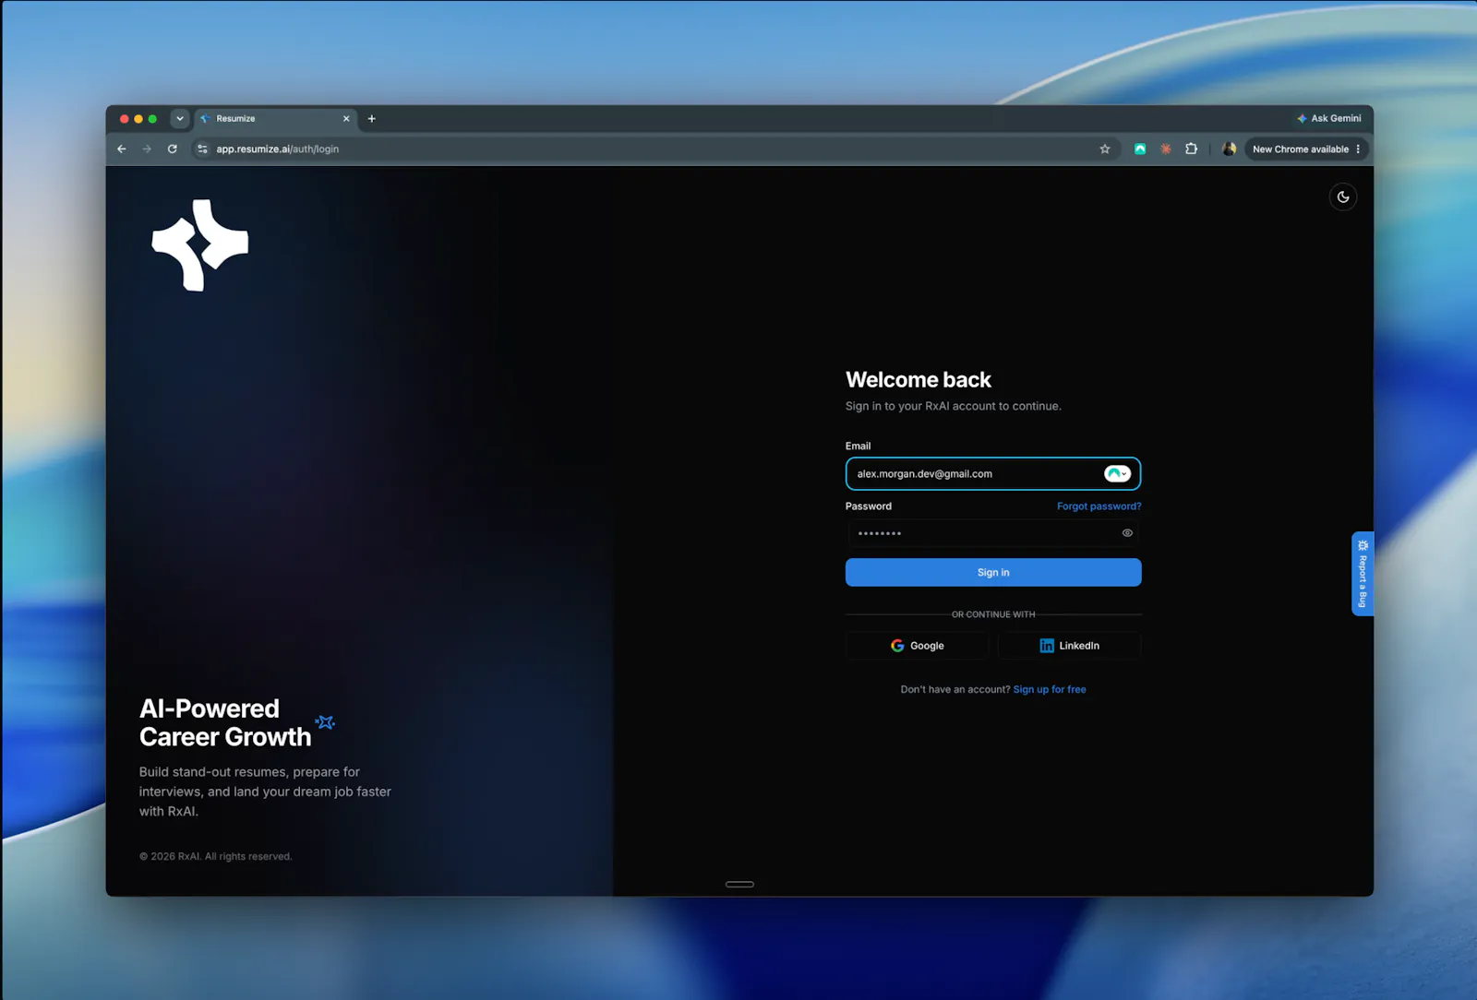The height and width of the screenshot is (1000, 1477).
Task: Open a new tab with plus icon
Action: (x=372, y=118)
